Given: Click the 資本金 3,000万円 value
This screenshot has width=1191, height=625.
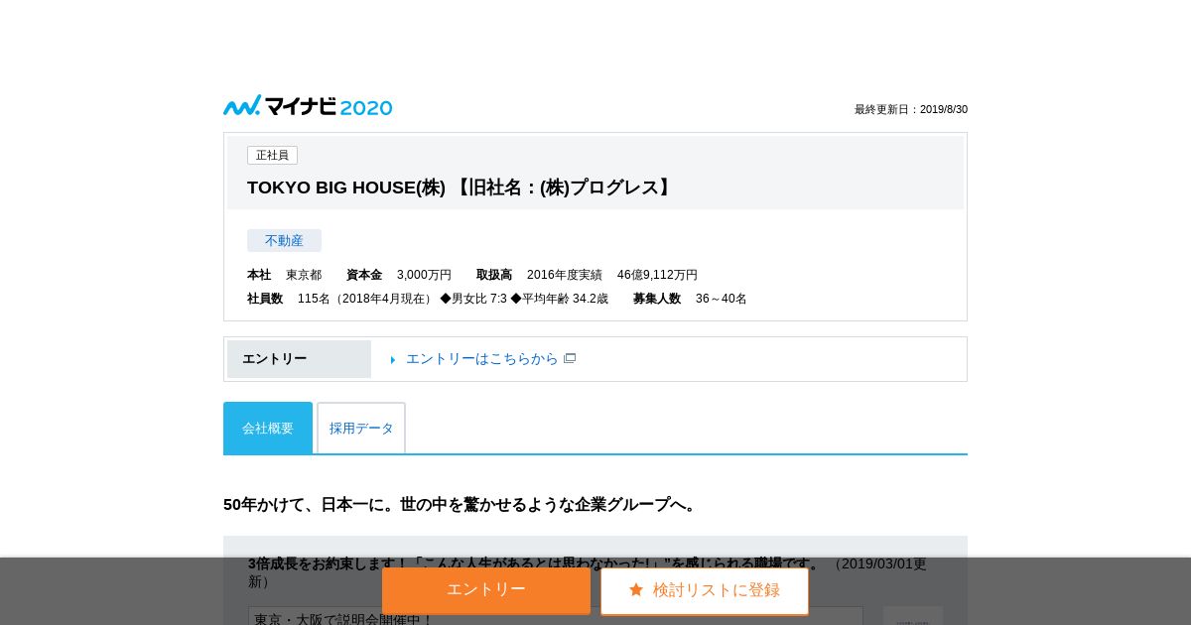Looking at the screenshot, I should (x=424, y=275).
